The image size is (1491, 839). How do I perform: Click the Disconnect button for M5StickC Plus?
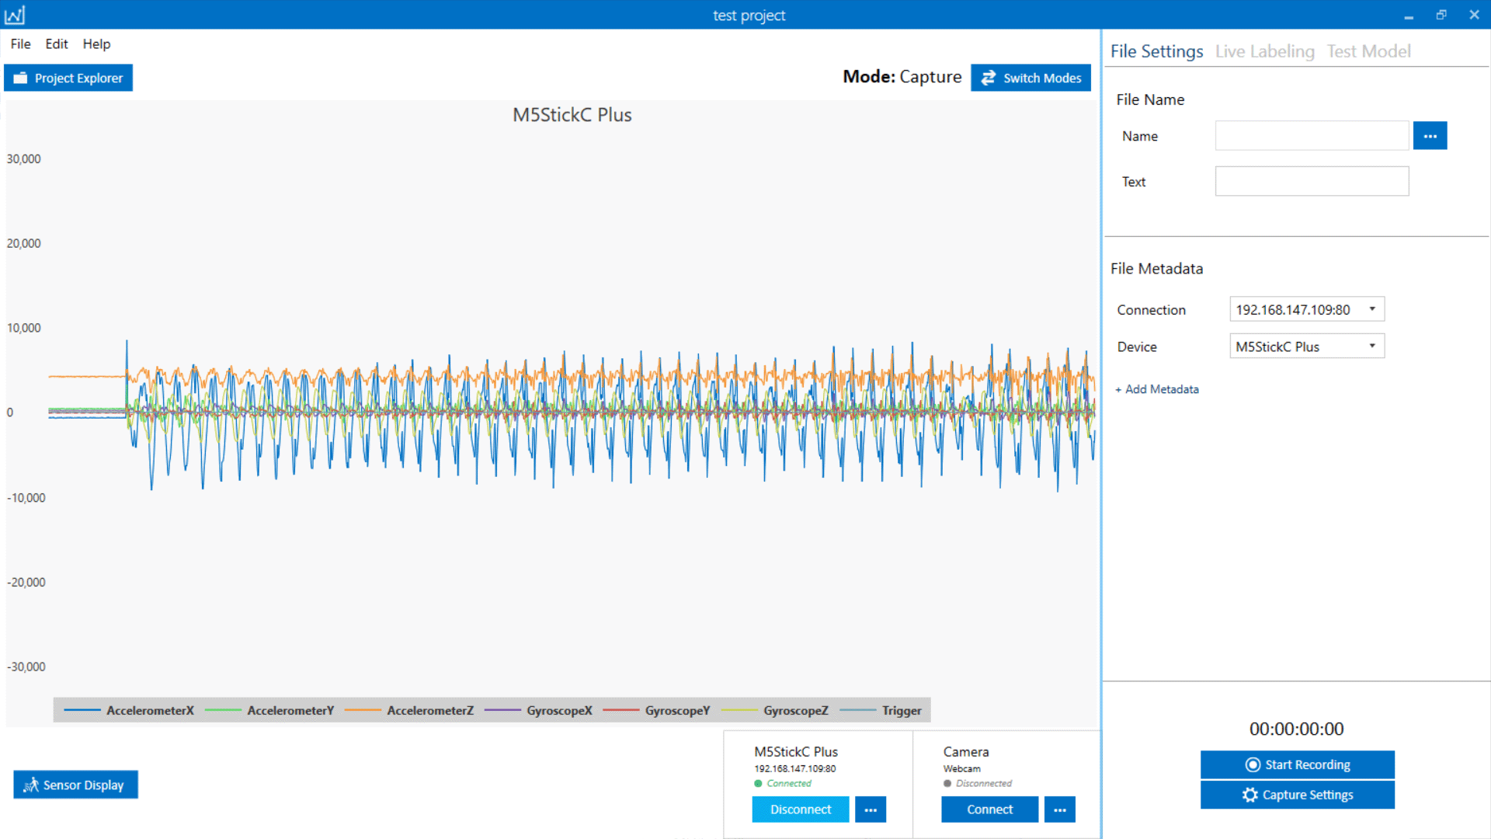click(801, 808)
